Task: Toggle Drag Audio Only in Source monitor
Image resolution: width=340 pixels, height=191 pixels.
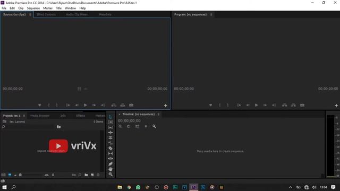Action: pyautogui.click(x=86, y=89)
